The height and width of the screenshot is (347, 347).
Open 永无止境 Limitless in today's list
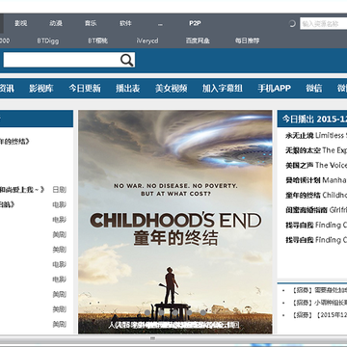(316, 136)
